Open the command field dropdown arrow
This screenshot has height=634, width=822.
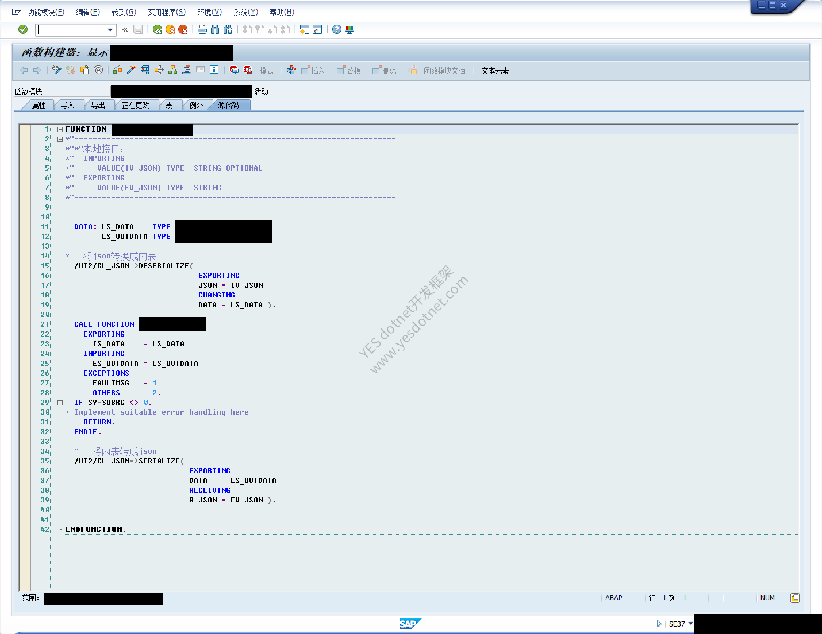click(110, 30)
